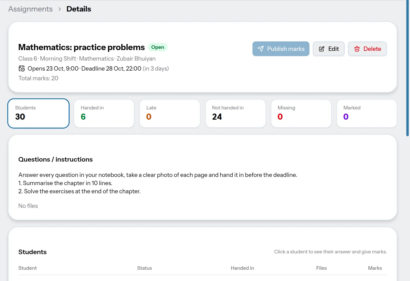410x281 pixels.
Task: Click the trash icon on Delete button
Action: point(357,49)
